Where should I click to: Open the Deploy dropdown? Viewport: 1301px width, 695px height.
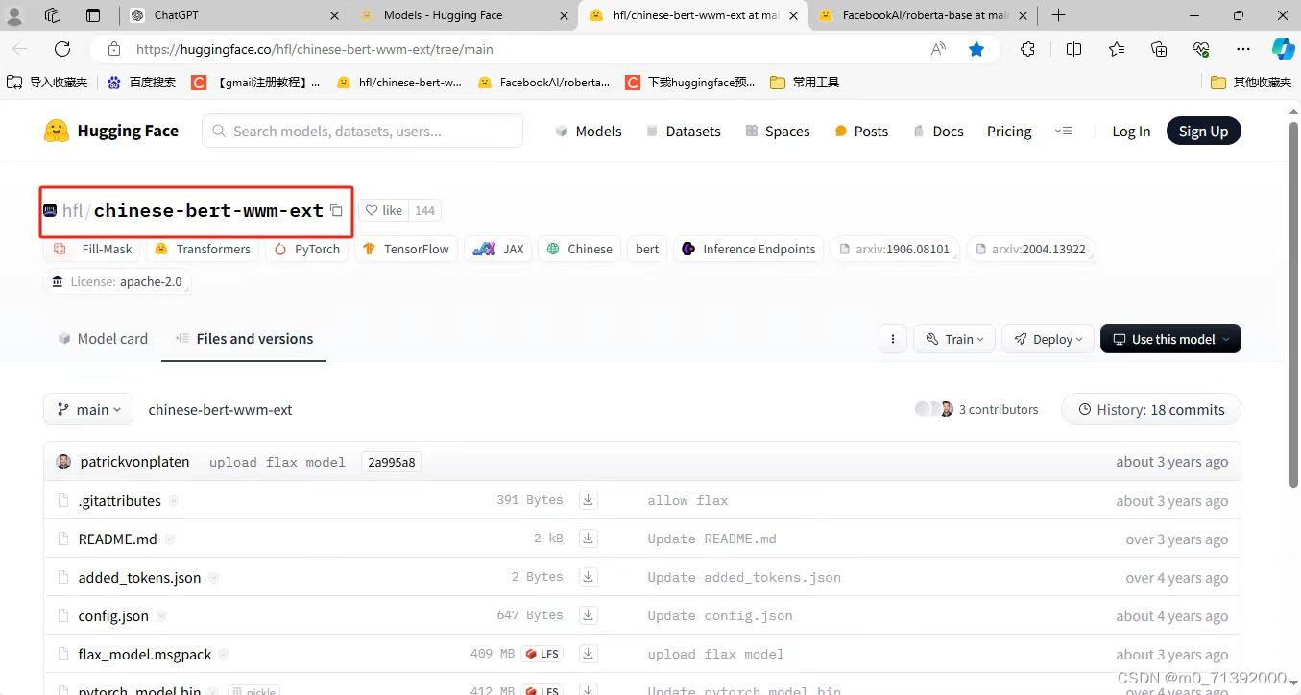(1048, 339)
